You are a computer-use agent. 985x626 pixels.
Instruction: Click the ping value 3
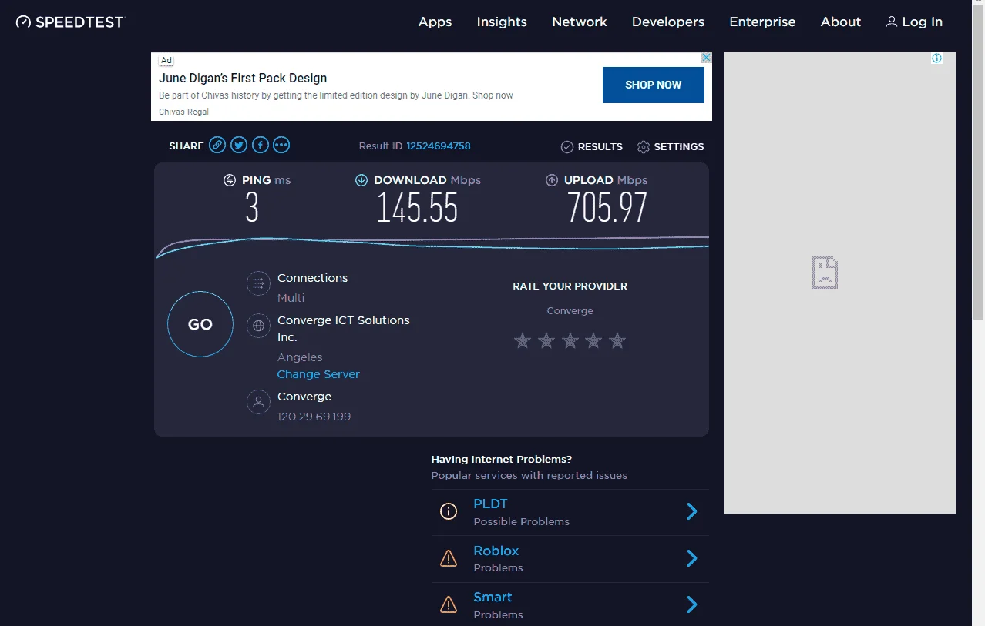click(252, 208)
